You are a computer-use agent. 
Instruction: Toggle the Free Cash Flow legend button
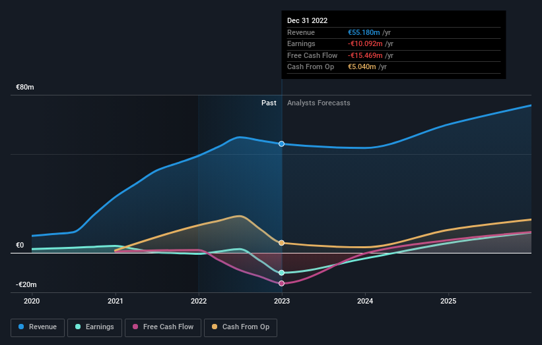pyautogui.click(x=163, y=327)
